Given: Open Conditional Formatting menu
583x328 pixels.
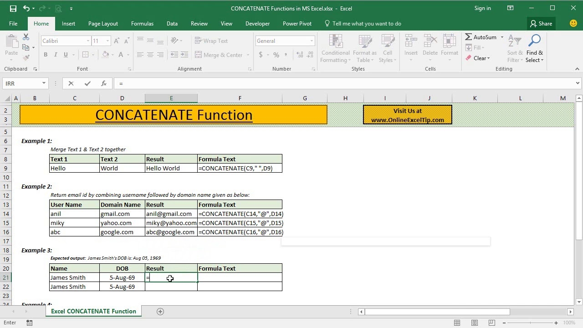Looking at the screenshot, I should click(x=336, y=48).
